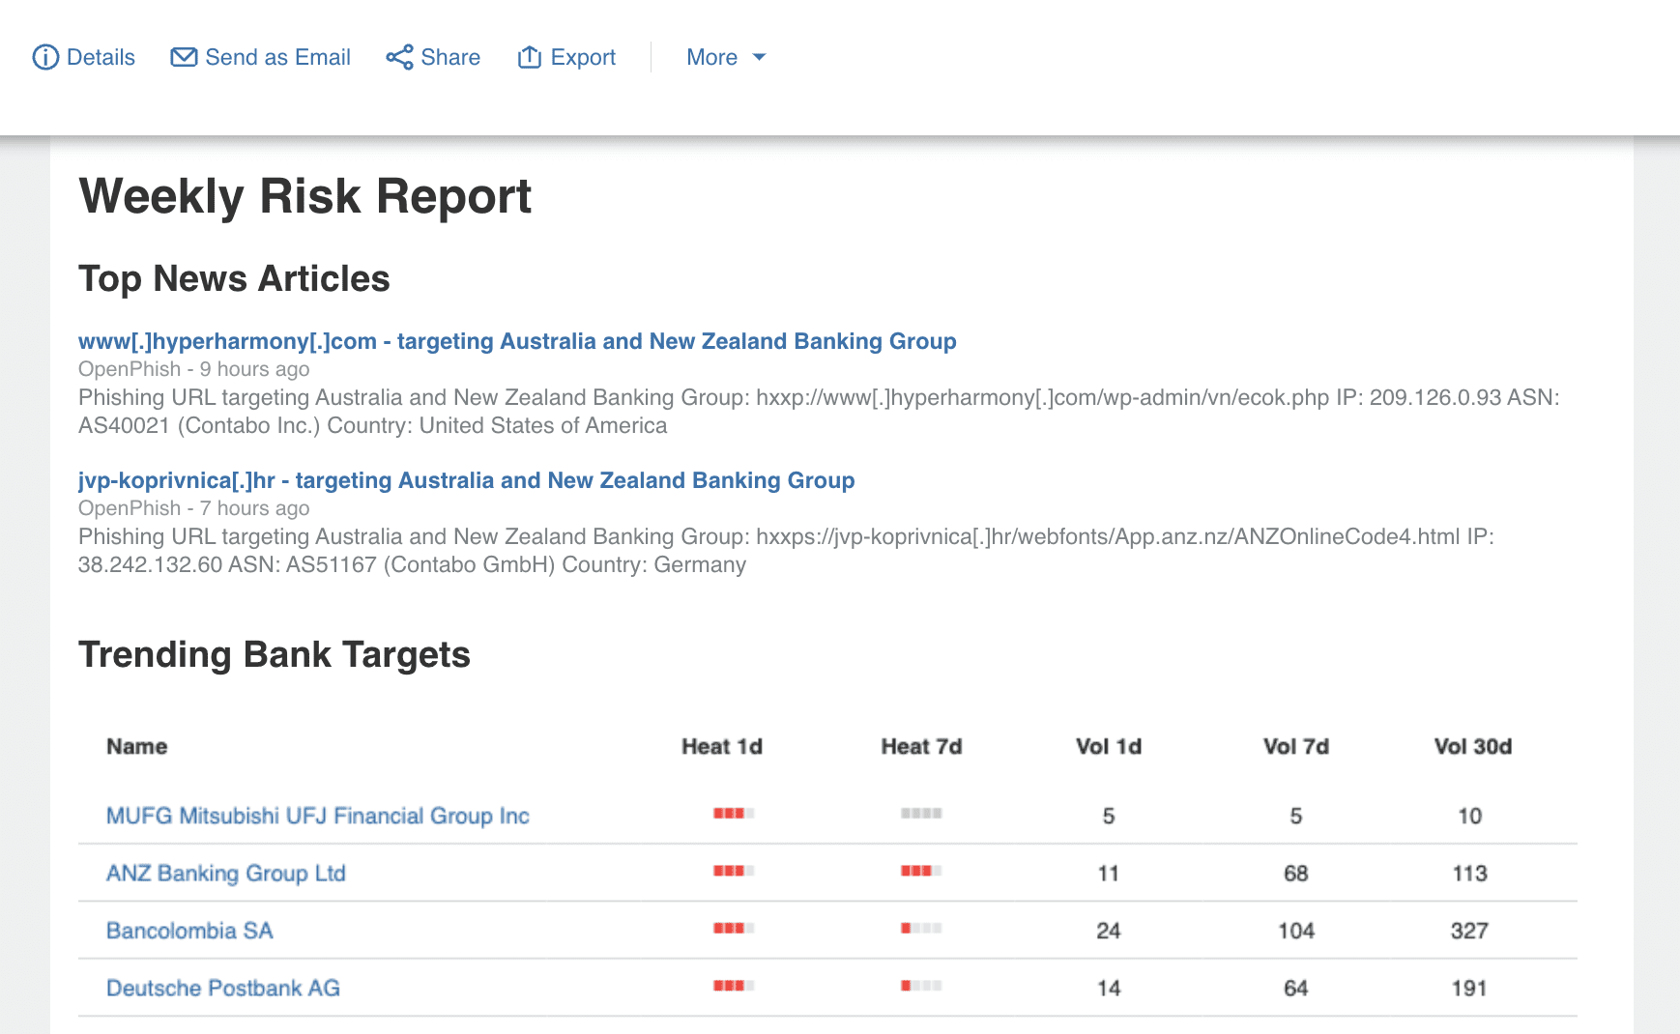This screenshot has width=1680, height=1034.
Task: Click 'OpenPhish - 9 hours ago' source line
Action: click(194, 369)
